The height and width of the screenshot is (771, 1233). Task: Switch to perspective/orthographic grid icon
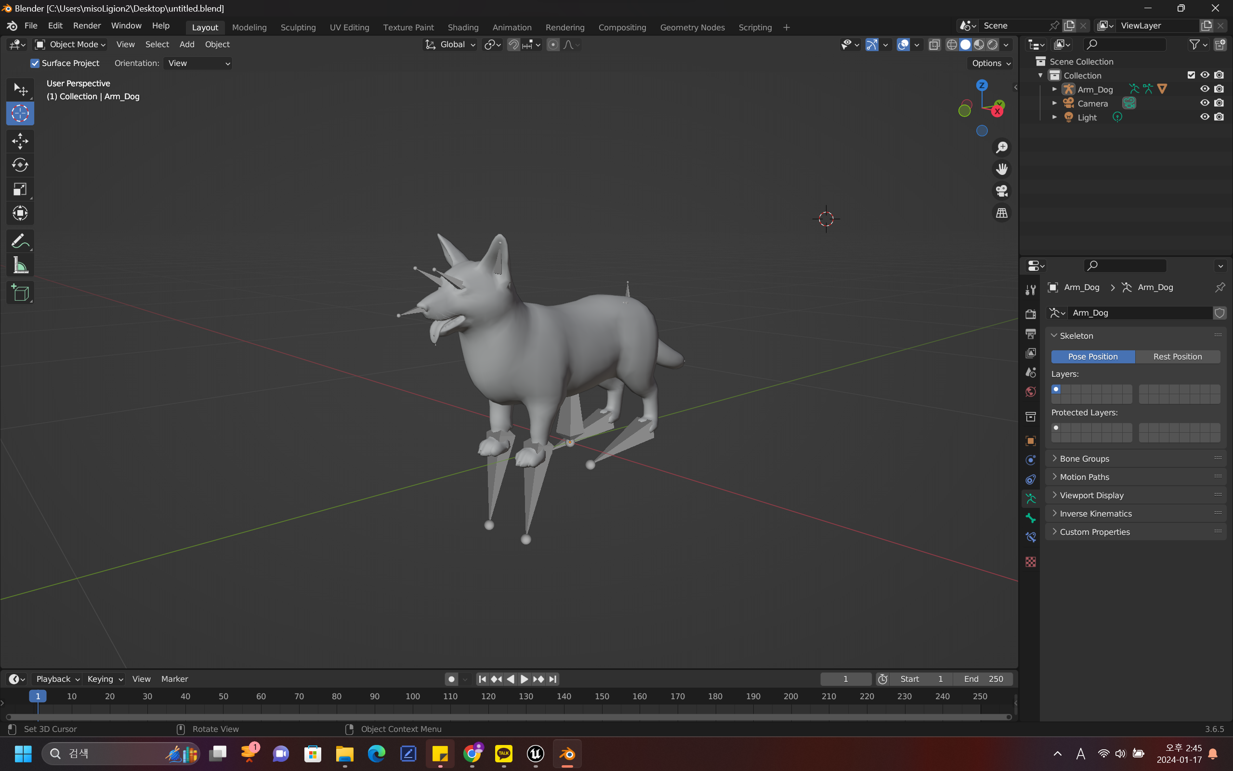click(1002, 213)
